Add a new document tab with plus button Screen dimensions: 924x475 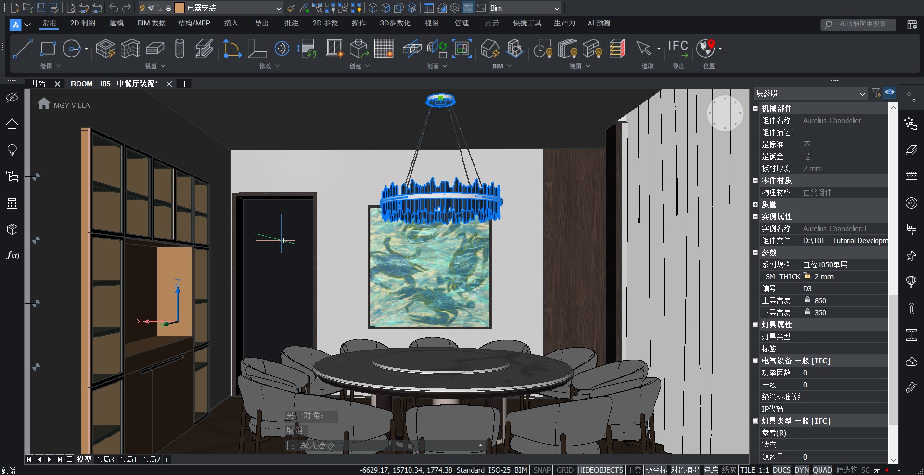184,84
